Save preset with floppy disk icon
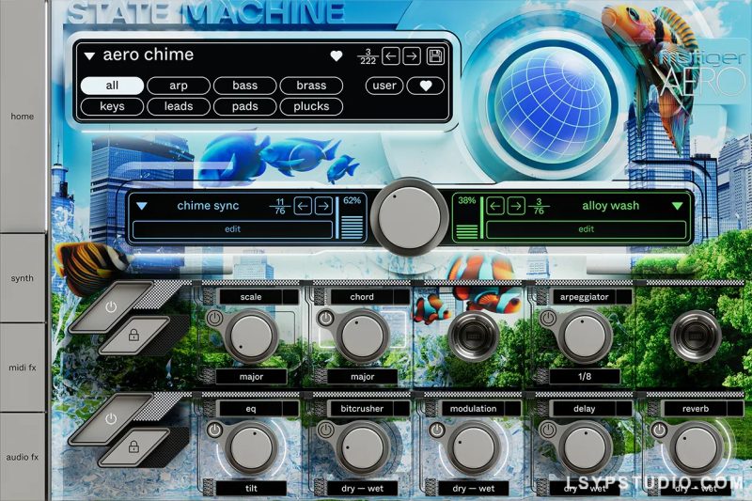 point(435,56)
